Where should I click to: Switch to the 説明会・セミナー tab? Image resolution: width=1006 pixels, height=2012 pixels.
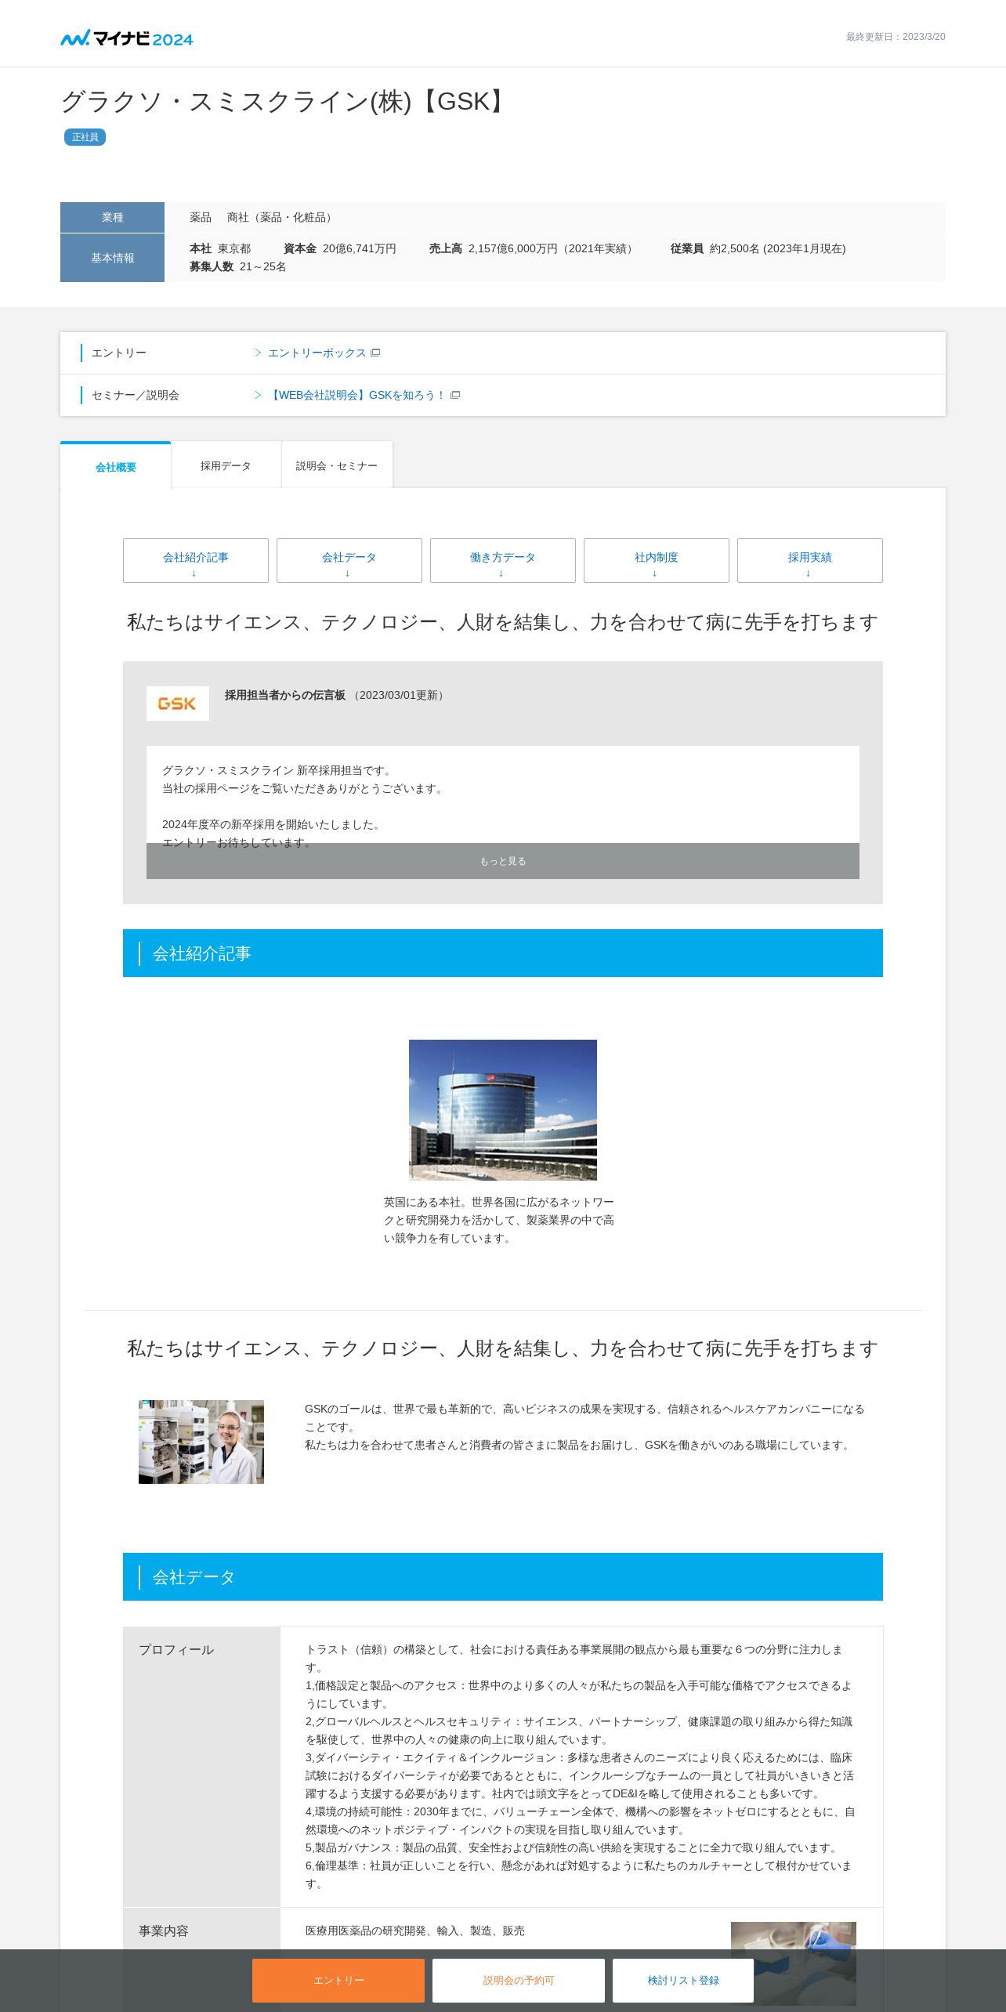337,465
